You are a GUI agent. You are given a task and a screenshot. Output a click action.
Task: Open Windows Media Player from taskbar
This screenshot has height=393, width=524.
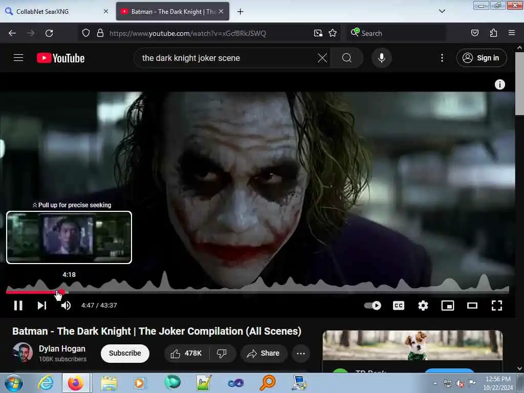coord(139,383)
